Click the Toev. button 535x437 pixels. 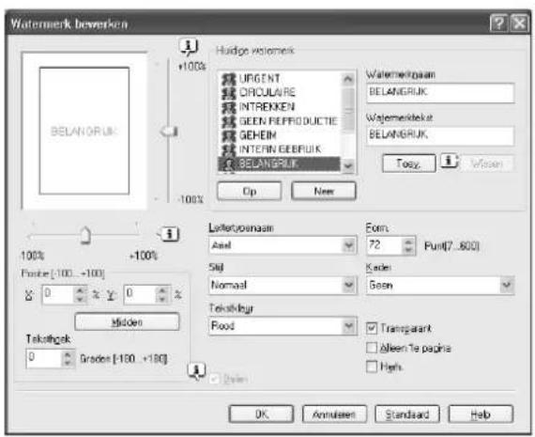[408, 164]
